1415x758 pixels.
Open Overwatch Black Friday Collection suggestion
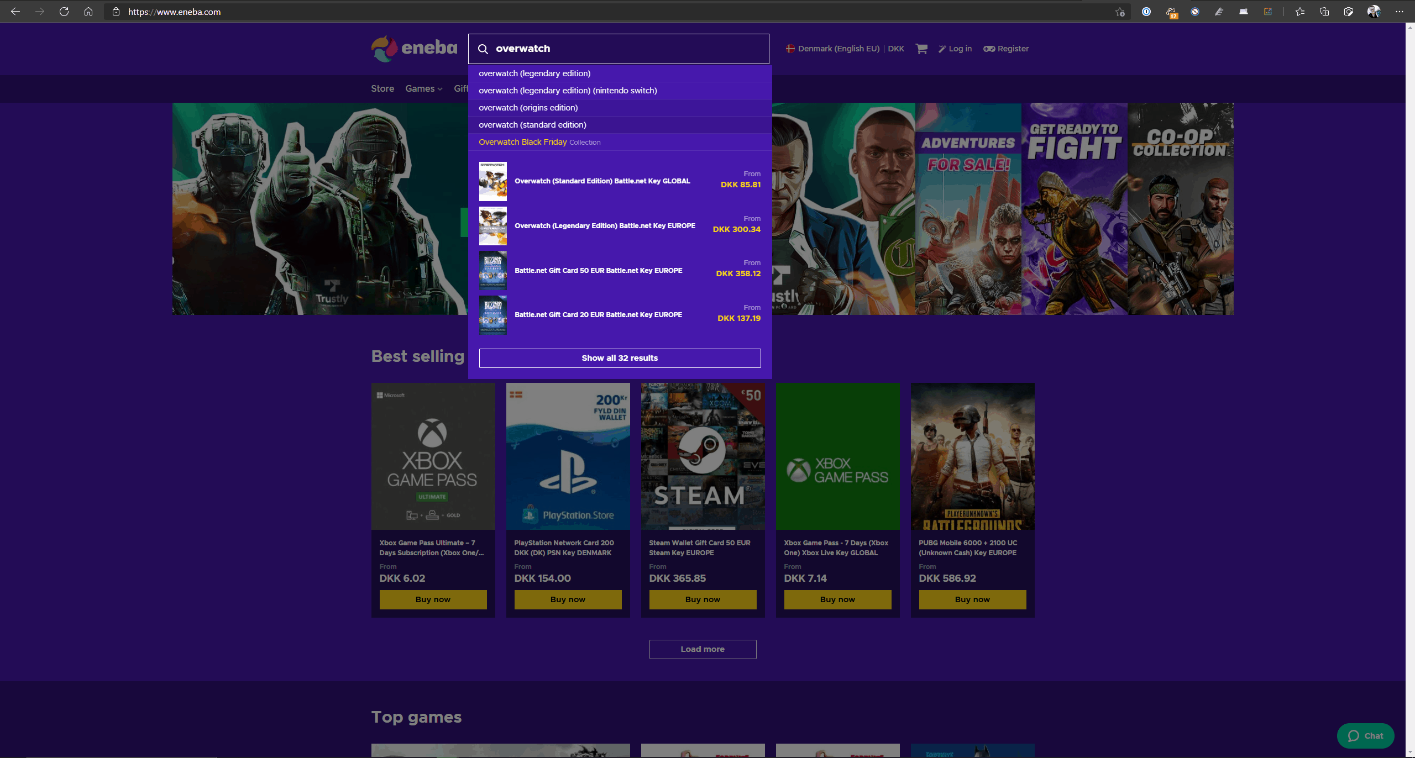pos(620,142)
